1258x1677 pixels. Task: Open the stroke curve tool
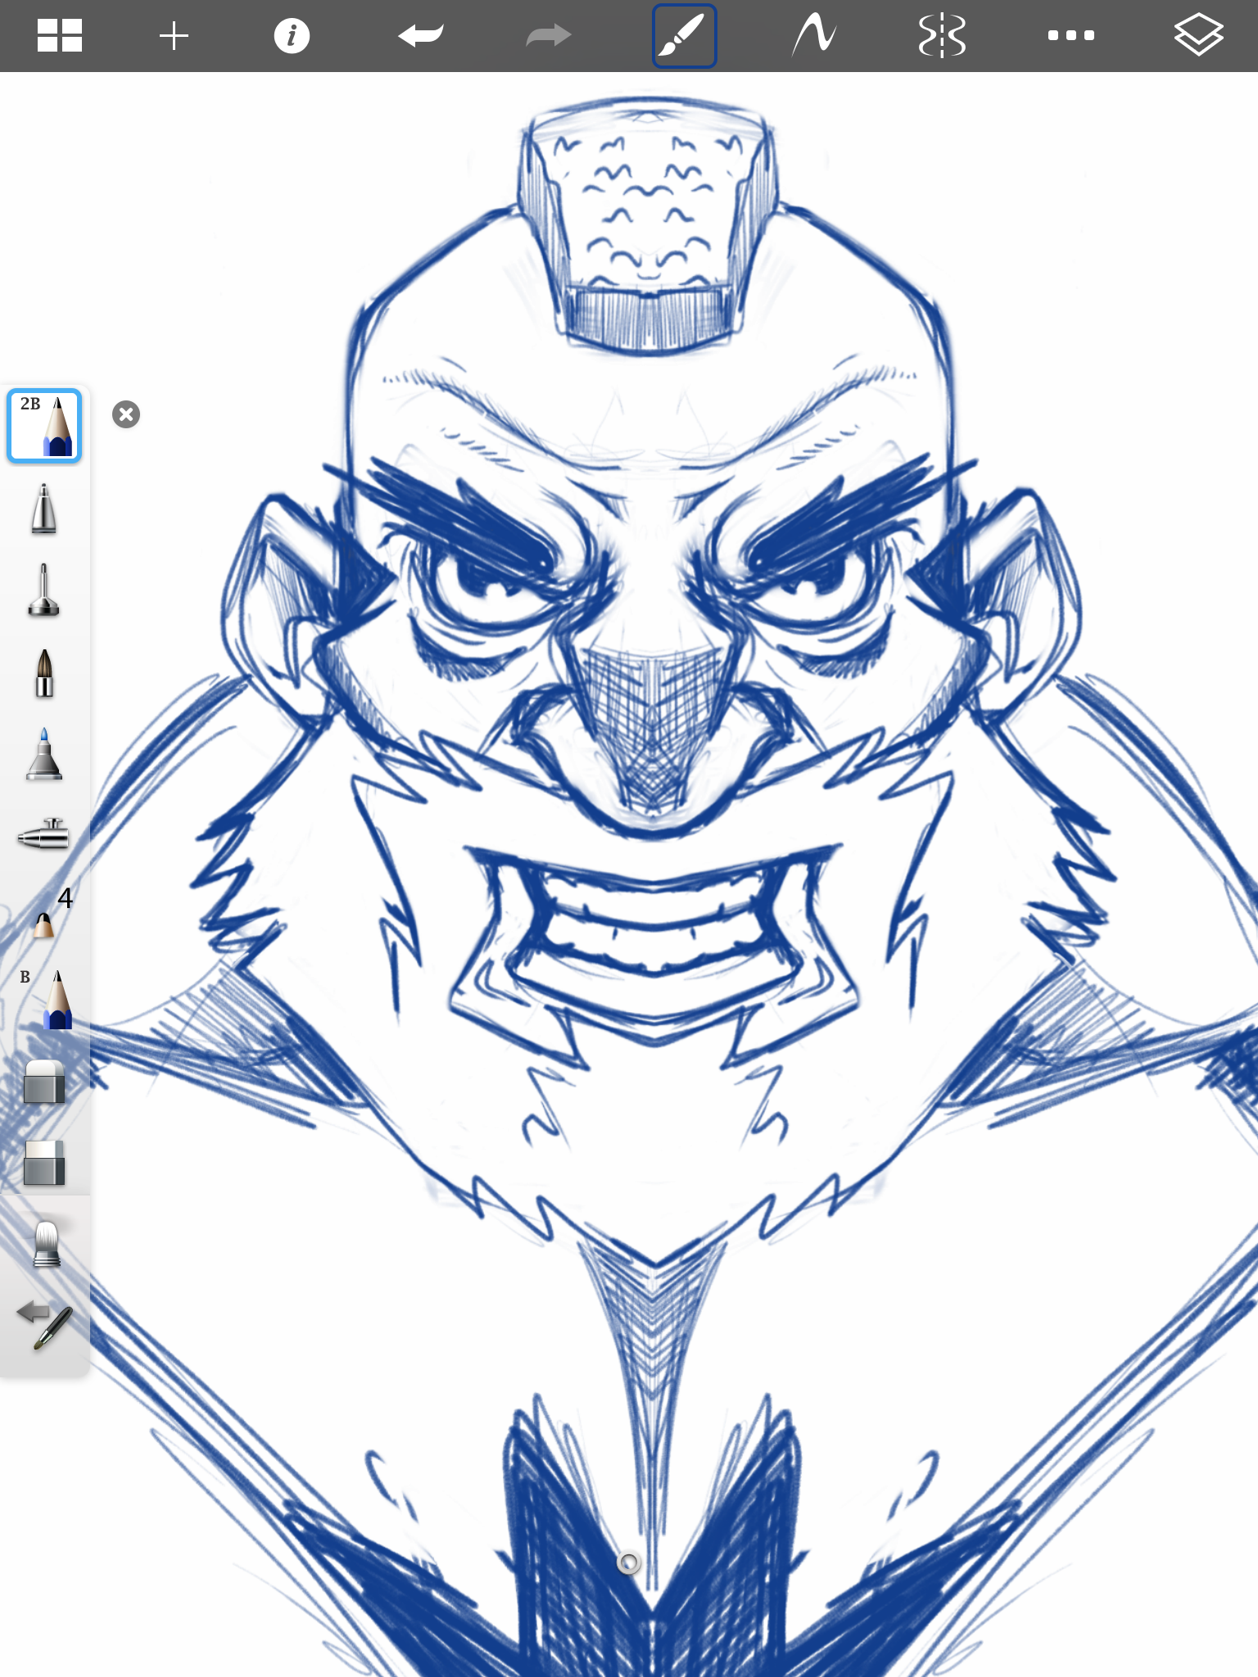(813, 36)
